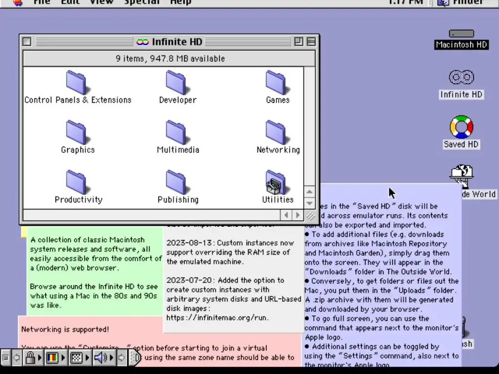499x374 pixels.
Task: Click the 'To add additional files' bullet text
Action: coord(378,253)
